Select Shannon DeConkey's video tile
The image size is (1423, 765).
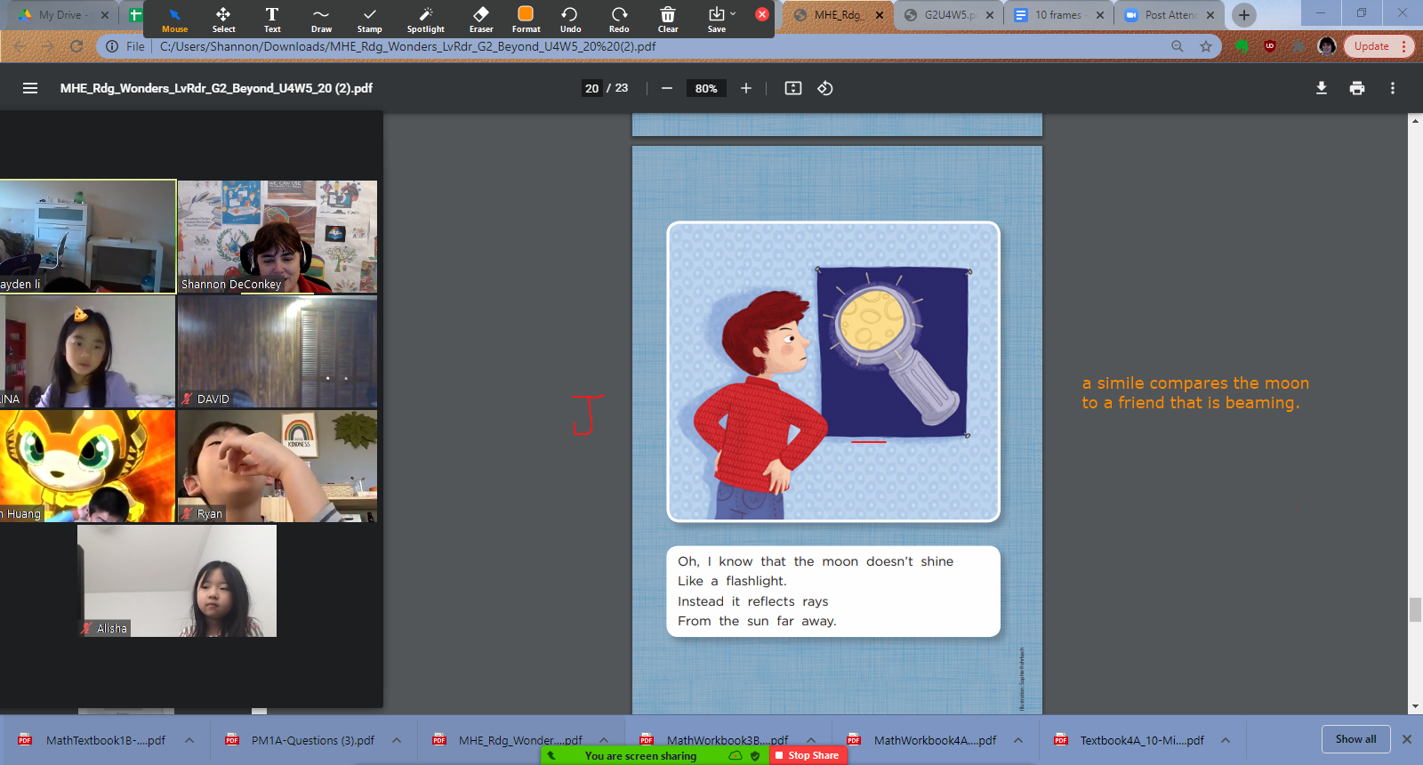[277, 237]
